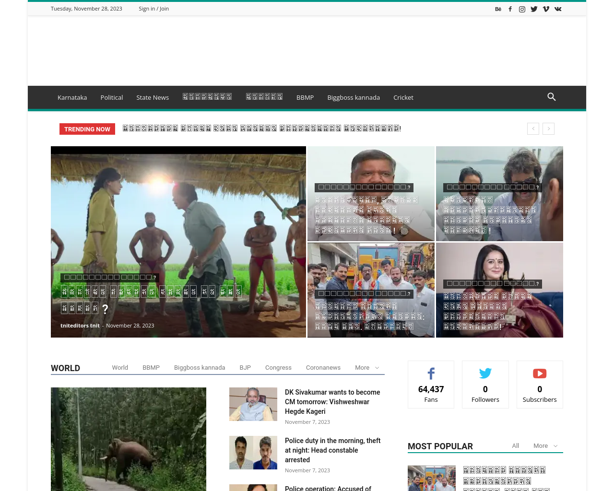Image resolution: width=614 pixels, height=491 pixels.
Task: Expand More dropdown in Most Popular
Action: (x=545, y=446)
